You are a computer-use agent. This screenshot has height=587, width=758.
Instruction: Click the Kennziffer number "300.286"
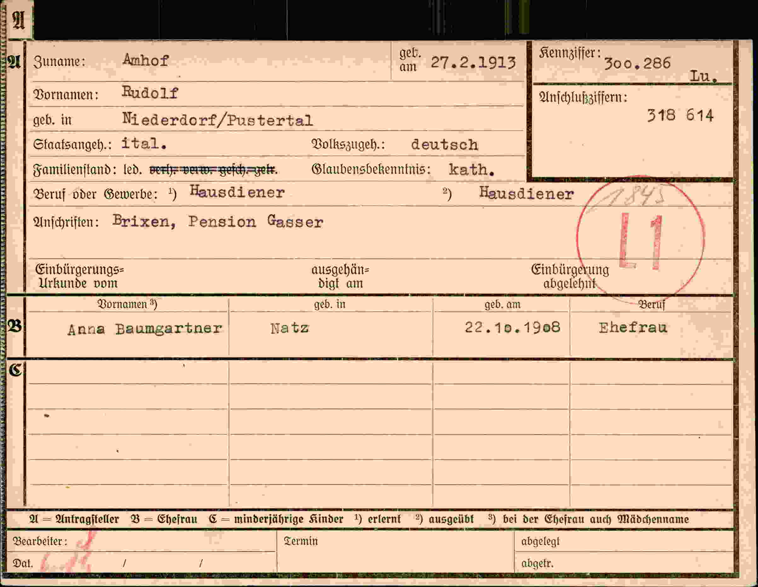tap(637, 64)
